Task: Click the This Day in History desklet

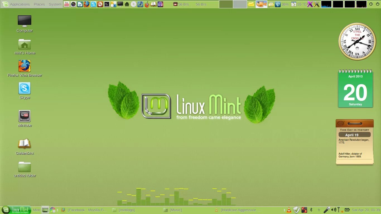Action: (x=355, y=142)
